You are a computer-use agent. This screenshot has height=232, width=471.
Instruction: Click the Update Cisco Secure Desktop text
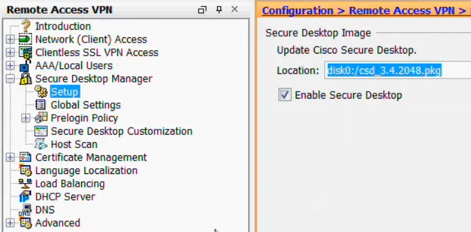point(347,50)
